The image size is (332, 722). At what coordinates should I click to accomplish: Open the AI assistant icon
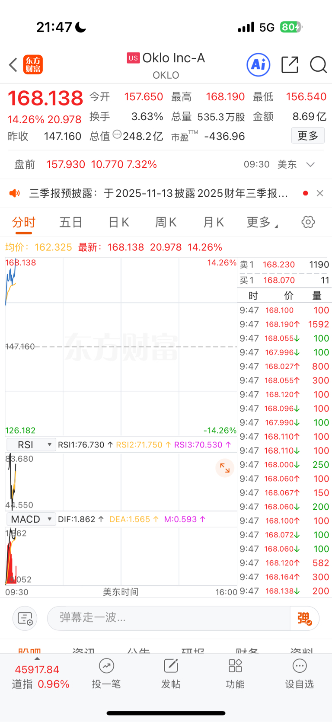[259, 65]
